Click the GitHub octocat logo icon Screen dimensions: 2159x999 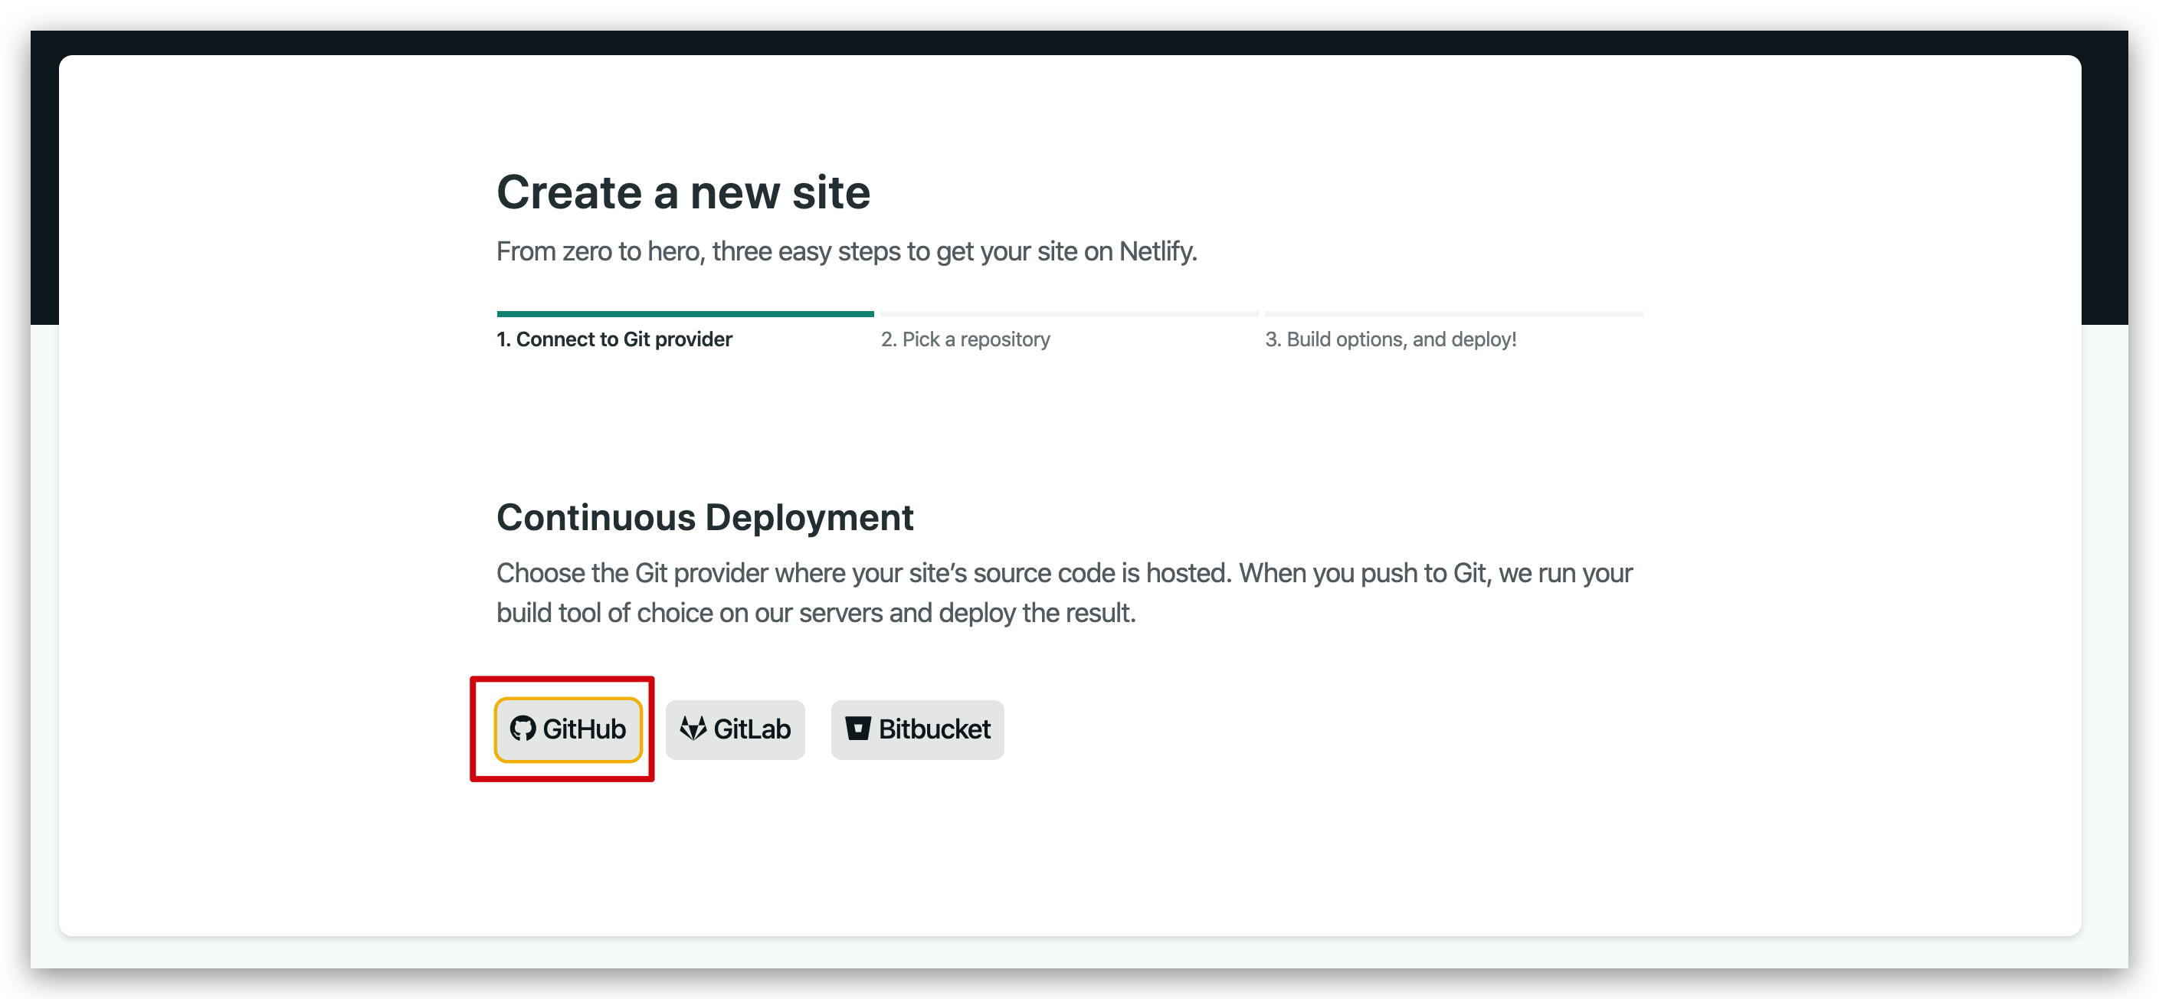point(523,729)
